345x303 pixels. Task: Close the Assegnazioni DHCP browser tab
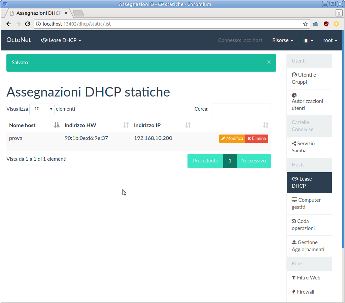(x=66, y=13)
